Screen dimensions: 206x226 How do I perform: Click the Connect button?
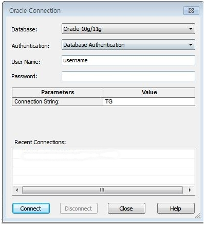tap(31, 208)
